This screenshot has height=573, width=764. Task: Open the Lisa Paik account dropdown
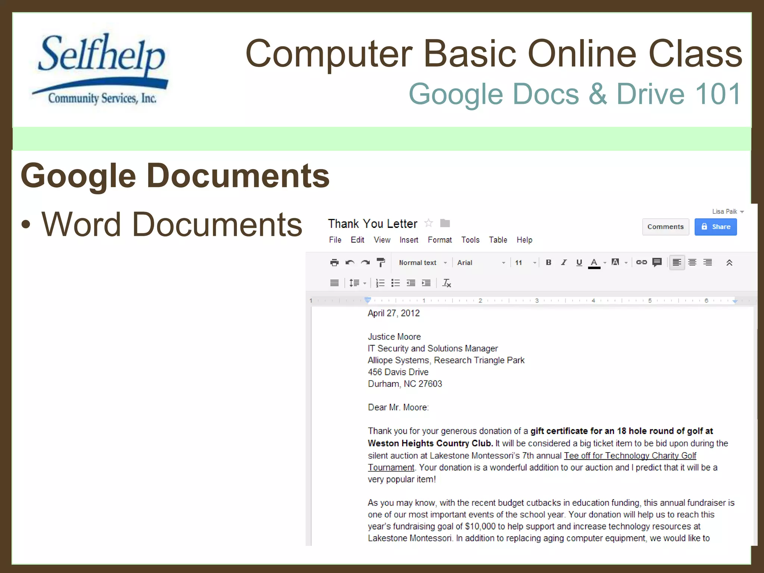pyautogui.click(x=728, y=212)
